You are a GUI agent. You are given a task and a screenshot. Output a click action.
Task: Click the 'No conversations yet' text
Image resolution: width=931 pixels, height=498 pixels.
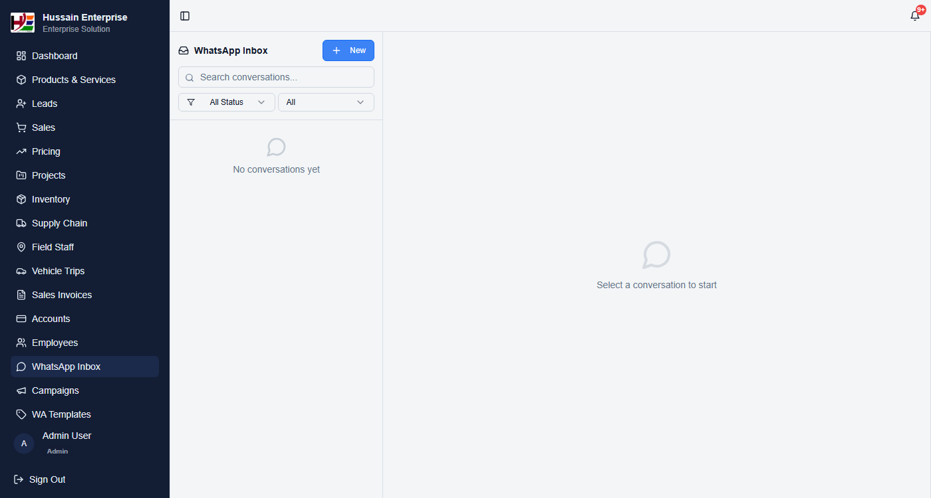[277, 169]
